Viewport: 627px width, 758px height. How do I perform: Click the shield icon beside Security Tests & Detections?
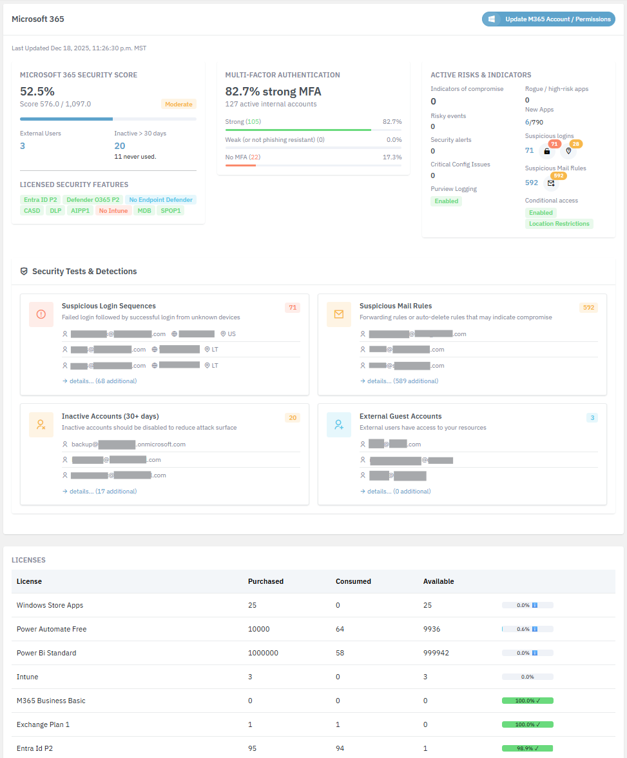click(25, 271)
